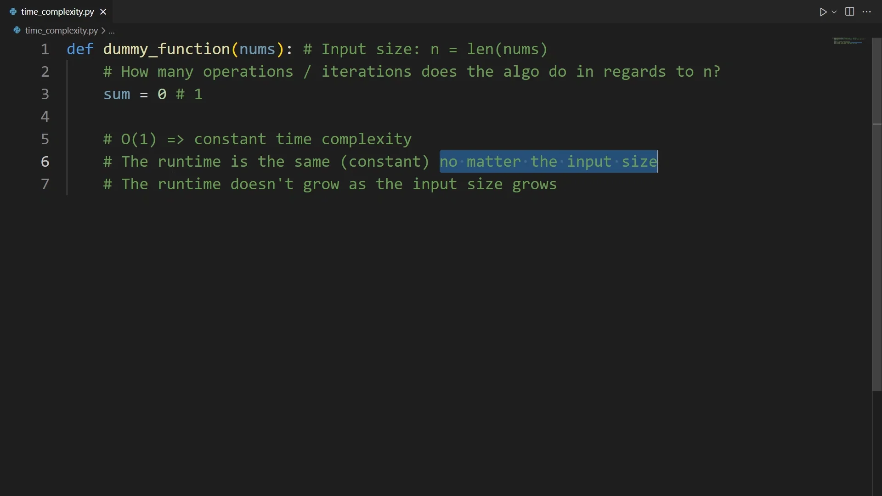Click line number 4 in gutter
Image resolution: width=882 pixels, height=496 pixels.
(45, 117)
